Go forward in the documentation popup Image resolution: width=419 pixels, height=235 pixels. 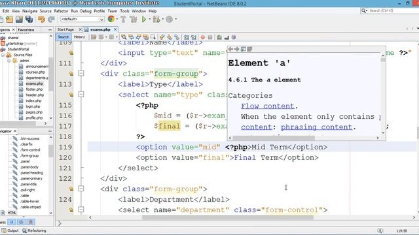(x=236, y=49)
